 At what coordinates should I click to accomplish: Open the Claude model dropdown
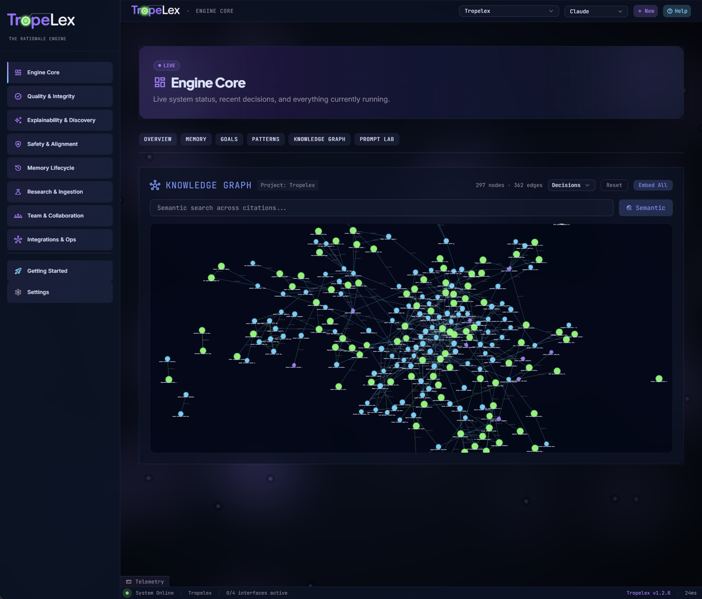(596, 11)
